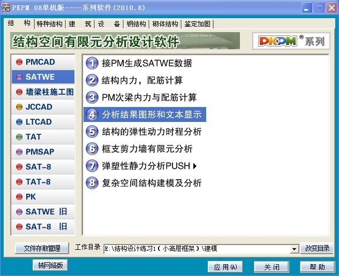Open 文件存取管理
This screenshot has width=339, height=276.
click(42, 248)
